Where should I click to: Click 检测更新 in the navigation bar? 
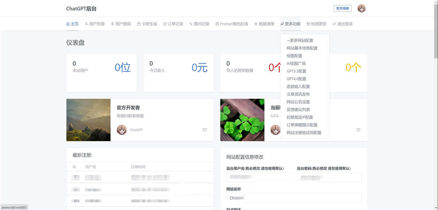tap(316, 24)
